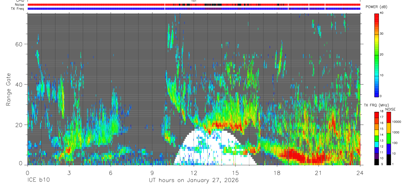Click the "ICE b10" radar beam label
Image resolution: width=405 pixels, height=187 pixels.
(38, 180)
